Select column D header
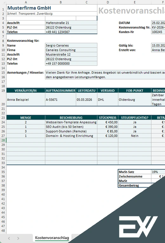The width and height of the screenshot is (165, 243). click(108, 2)
